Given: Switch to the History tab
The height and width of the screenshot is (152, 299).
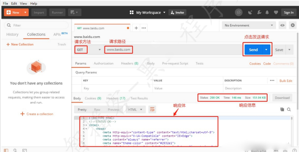Looking at the screenshot, I should coord(13,34).
